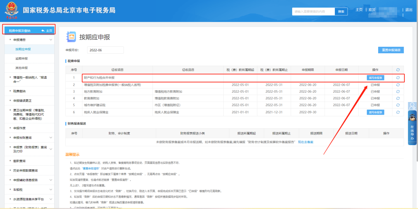Expand 申报表（财务报表）查询及打印 section
418x209 pixels.
pyautogui.click(x=51, y=149)
